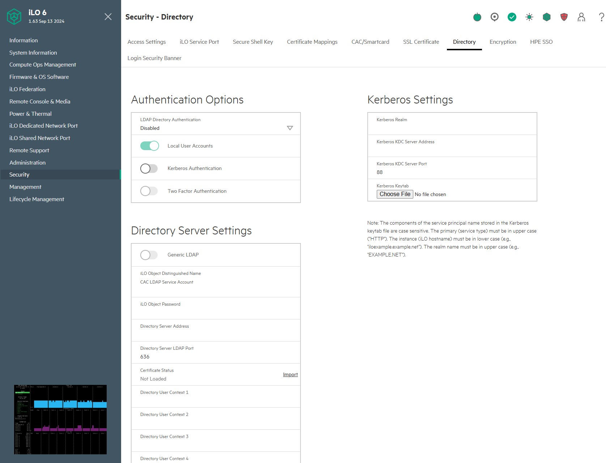The height and width of the screenshot is (463, 606).
Task: Toggle the Generic LDAP switch
Action: 149,255
